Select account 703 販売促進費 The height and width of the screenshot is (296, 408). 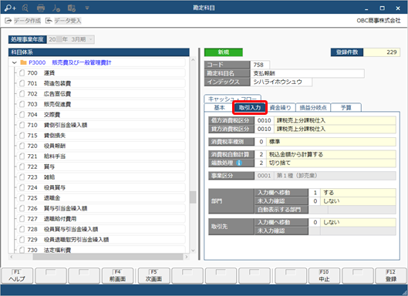point(102,104)
